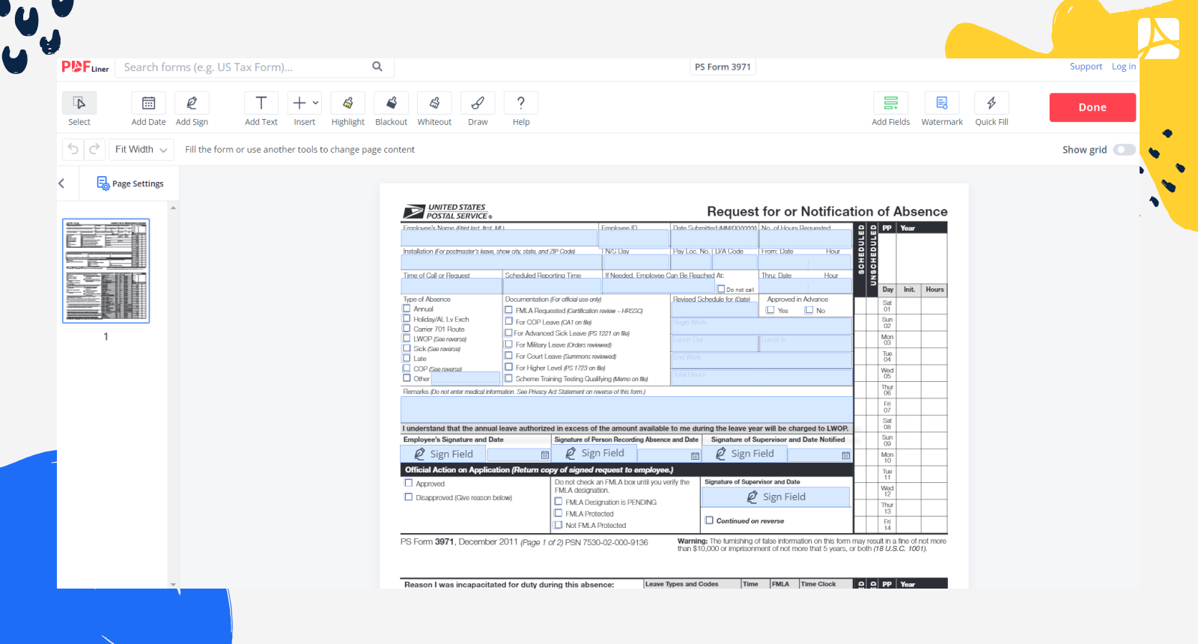Click the Search forms input field

(246, 67)
